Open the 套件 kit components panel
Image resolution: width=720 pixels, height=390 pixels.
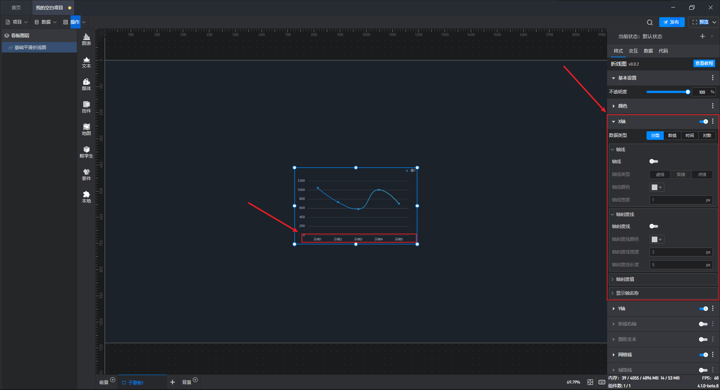[86, 174]
